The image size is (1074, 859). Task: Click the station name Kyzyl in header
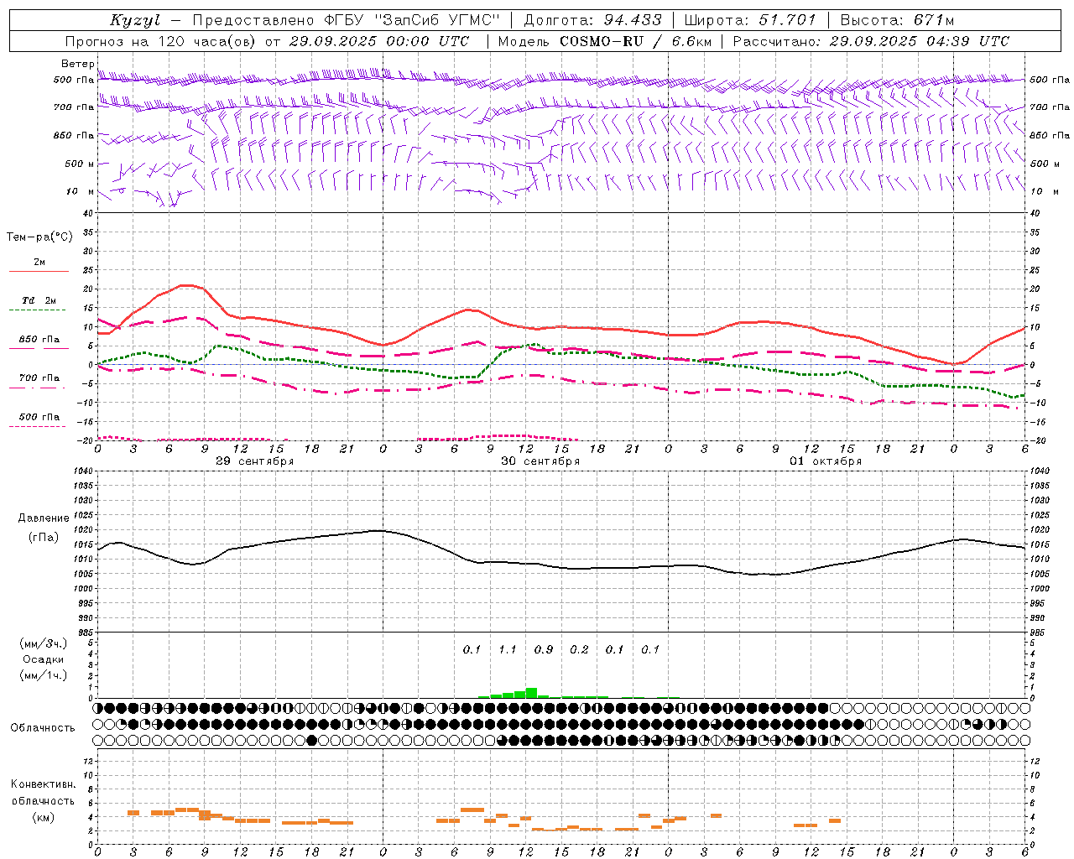tap(135, 20)
